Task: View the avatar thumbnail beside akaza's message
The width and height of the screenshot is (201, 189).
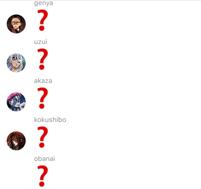Action: [16, 102]
